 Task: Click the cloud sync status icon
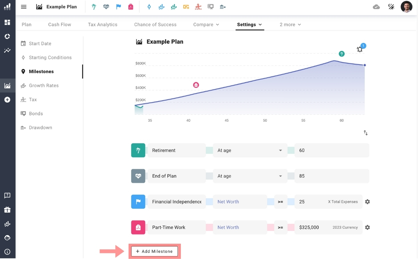click(376, 7)
